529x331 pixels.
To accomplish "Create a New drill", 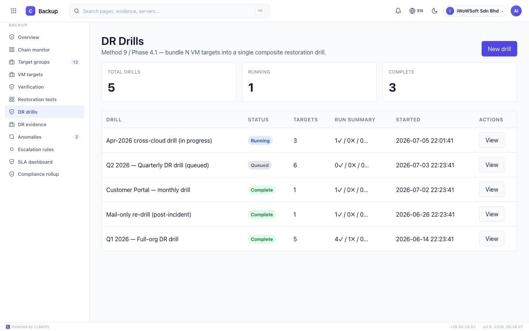I will [x=499, y=49].
